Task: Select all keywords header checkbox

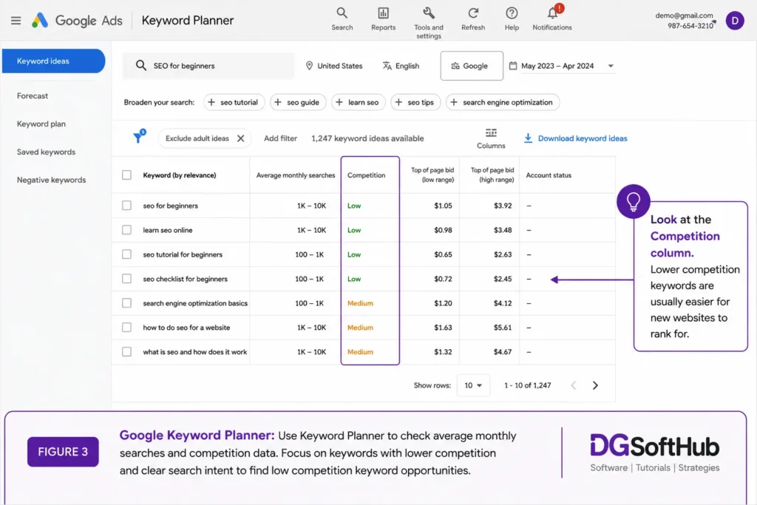Action: pyautogui.click(x=126, y=174)
